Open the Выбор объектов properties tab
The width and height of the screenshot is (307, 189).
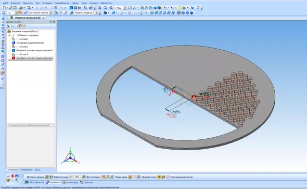(x=34, y=183)
